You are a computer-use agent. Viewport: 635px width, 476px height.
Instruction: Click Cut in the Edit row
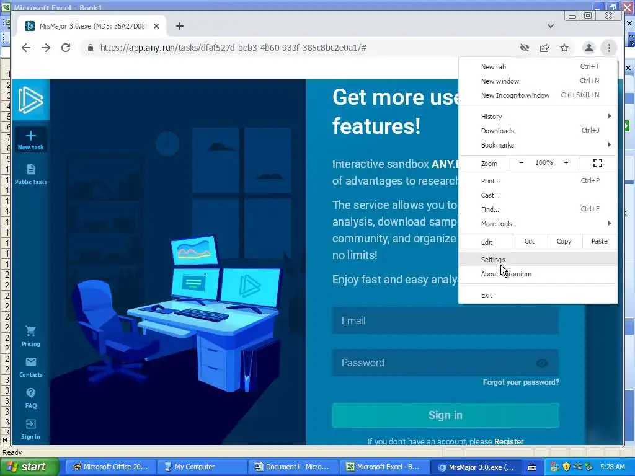point(530,241)
